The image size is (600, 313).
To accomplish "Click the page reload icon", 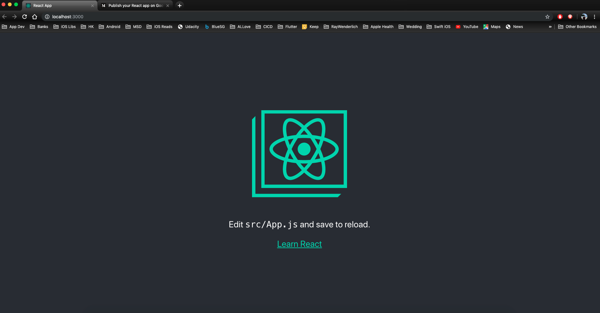I will [25, 17].
